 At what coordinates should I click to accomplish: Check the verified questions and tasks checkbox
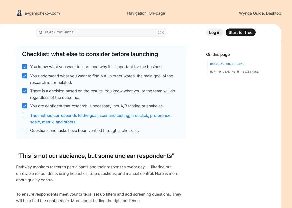pos(24,130)
